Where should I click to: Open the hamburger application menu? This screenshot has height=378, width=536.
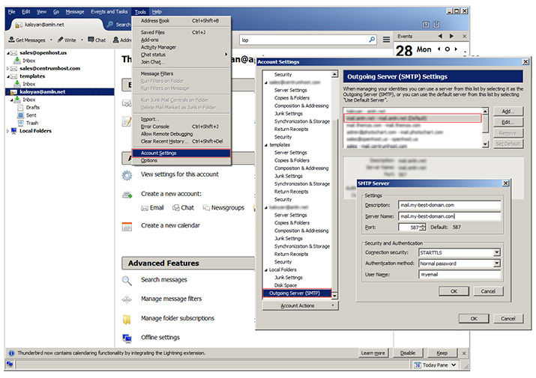[386, 40]
